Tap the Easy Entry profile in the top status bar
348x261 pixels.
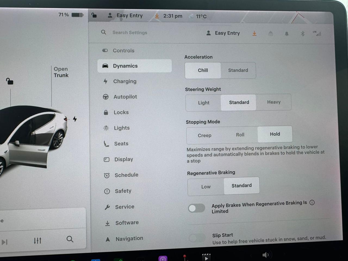coord(125,15)
